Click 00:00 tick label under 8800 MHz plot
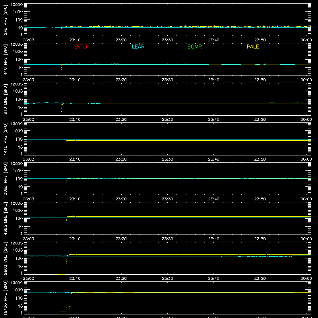Image resolution: width=318 pixels, height=318 pixels. tap(306, 279)
